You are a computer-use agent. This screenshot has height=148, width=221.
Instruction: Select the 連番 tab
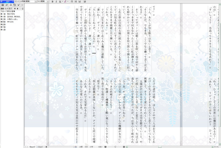[2, 9]
